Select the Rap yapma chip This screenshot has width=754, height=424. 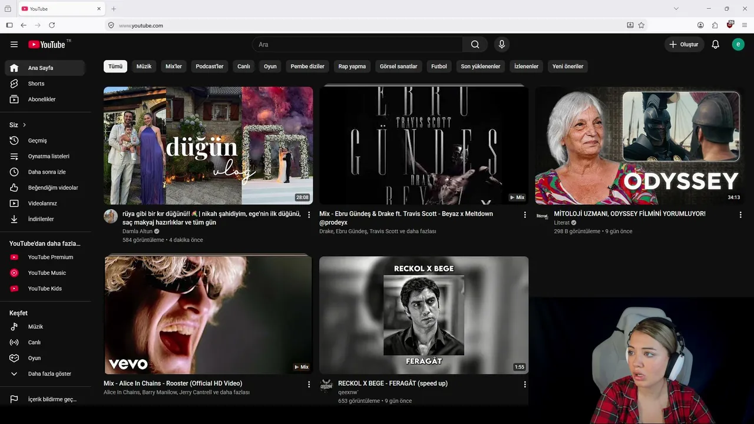[x=352, y=67]
